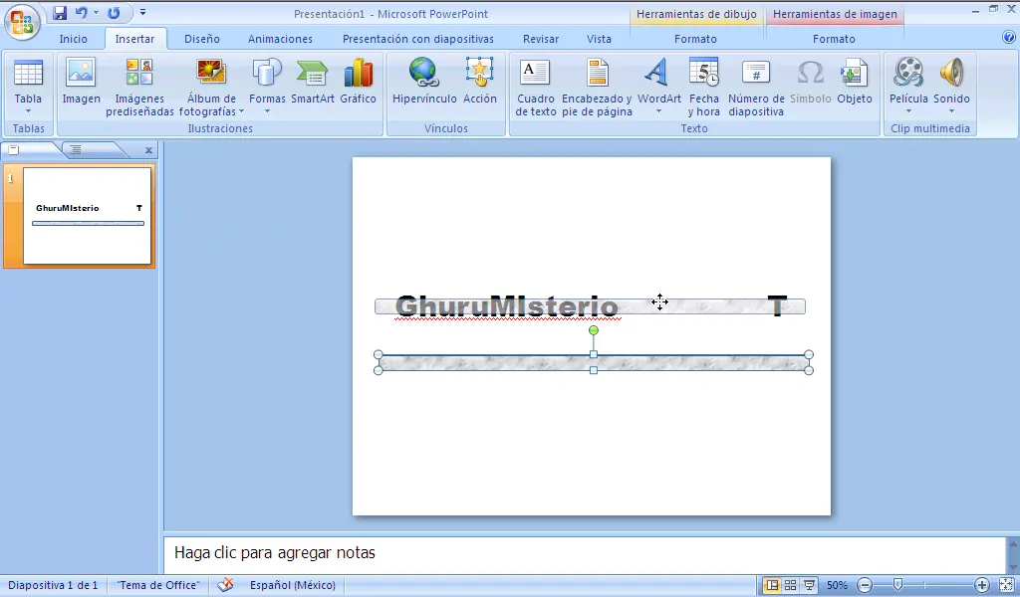The width and height of the screenshot is (1020, 597).
Task: Fit slide to current window
Action: click(1006, 585)
